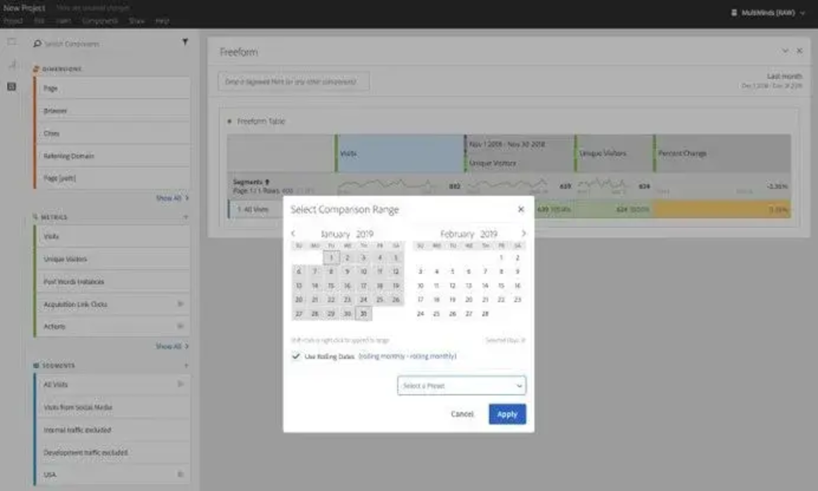This screenshot has height=491, width=818.
Task: Open the Select a Preset dropdown
Action: 461,385
